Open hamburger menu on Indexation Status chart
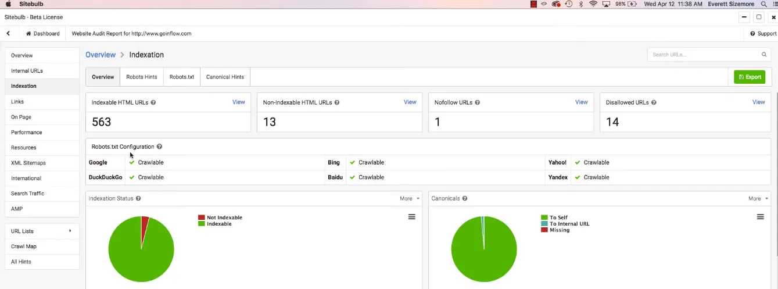The width and height of the screenshot is (778, 289). [x=411, y=217]
